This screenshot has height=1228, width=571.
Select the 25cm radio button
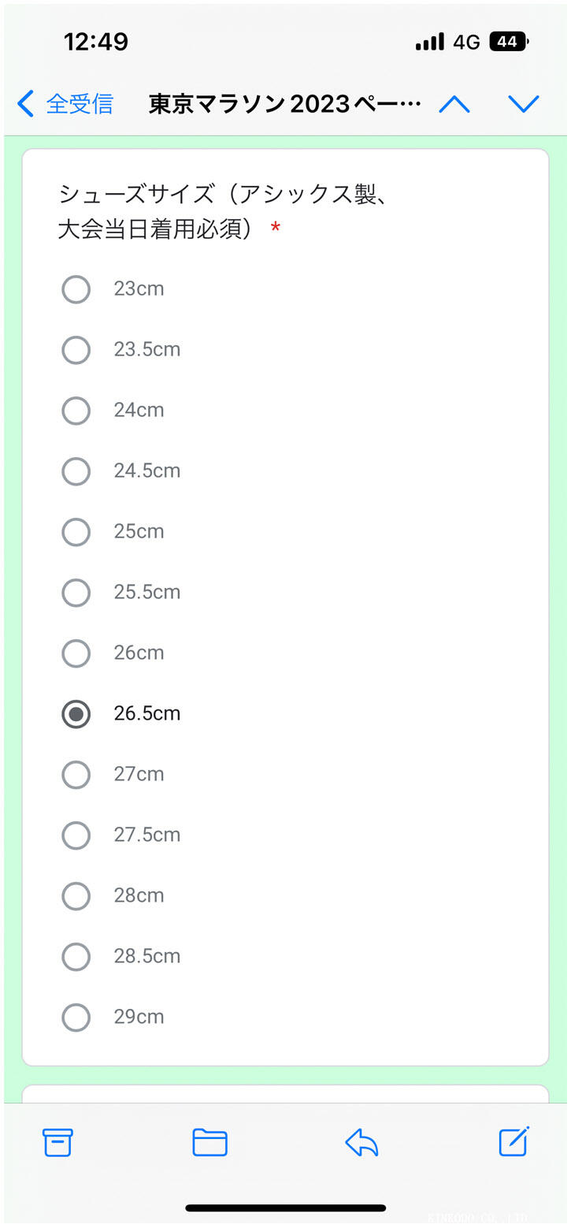tap(76, 532)
